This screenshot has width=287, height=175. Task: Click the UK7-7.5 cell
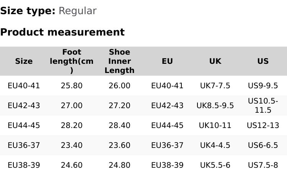click(215, 86)
